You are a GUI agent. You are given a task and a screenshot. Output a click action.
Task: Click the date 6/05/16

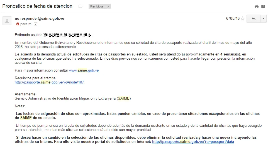tap(233, 18)
